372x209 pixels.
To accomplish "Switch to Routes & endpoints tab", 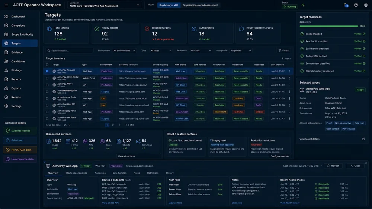I will tap(76, 173).
